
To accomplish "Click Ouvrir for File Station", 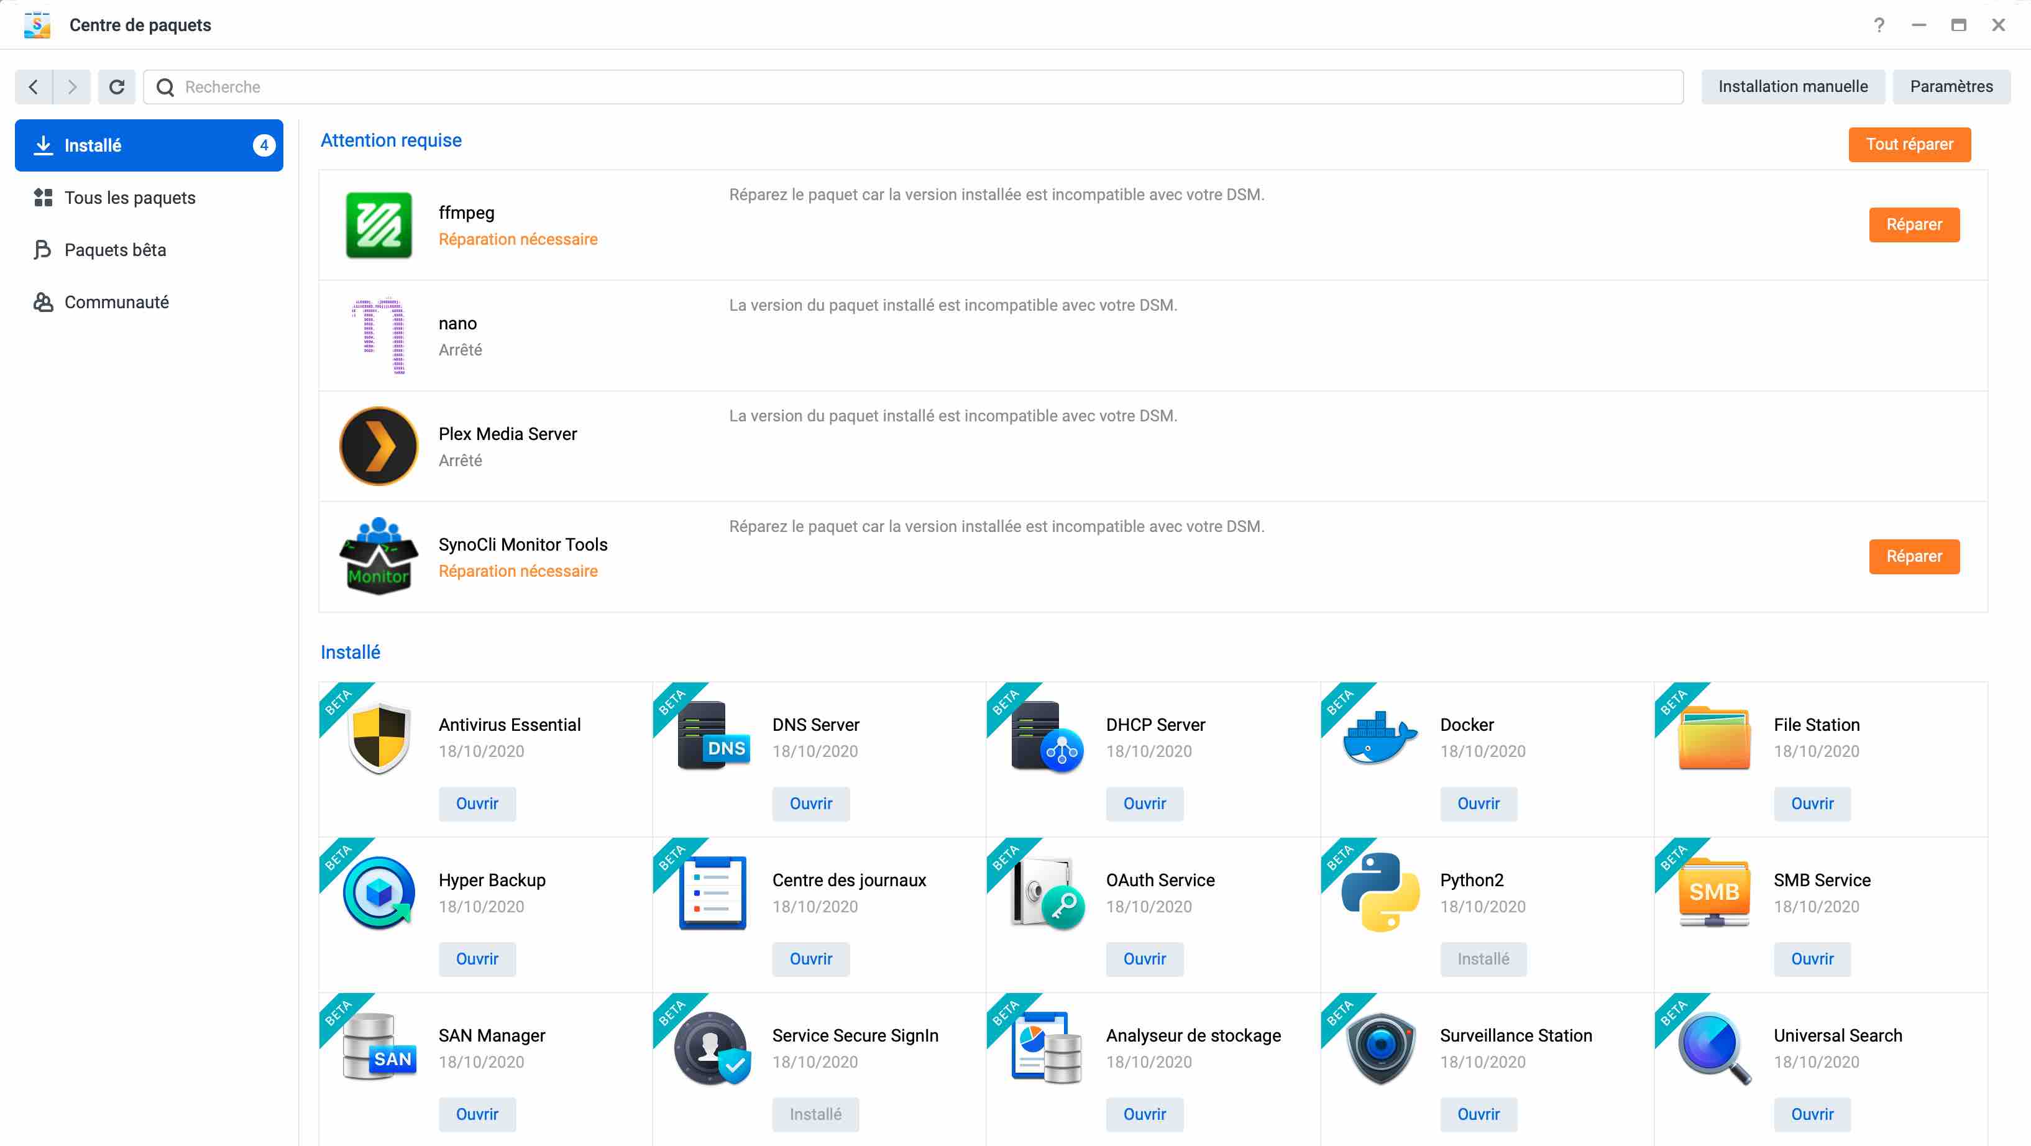I will click(1812, 803).
